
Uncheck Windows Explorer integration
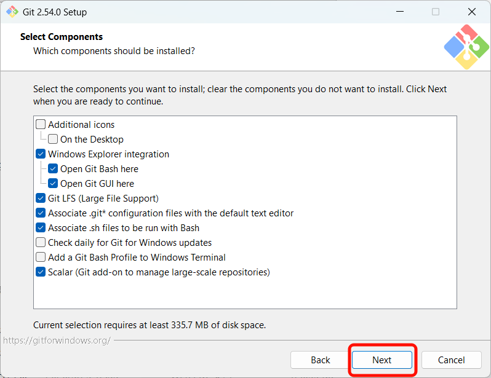(41, 154)
